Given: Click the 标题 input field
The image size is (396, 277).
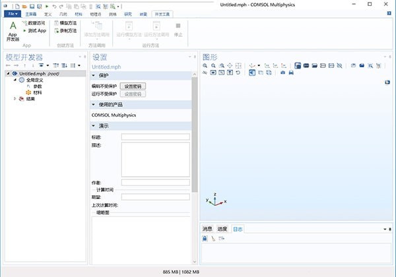Looking at the screenshot, I should [x=155, y=137].
